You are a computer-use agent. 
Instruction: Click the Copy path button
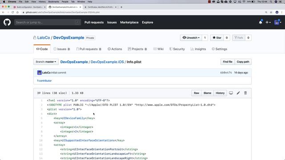243,62
